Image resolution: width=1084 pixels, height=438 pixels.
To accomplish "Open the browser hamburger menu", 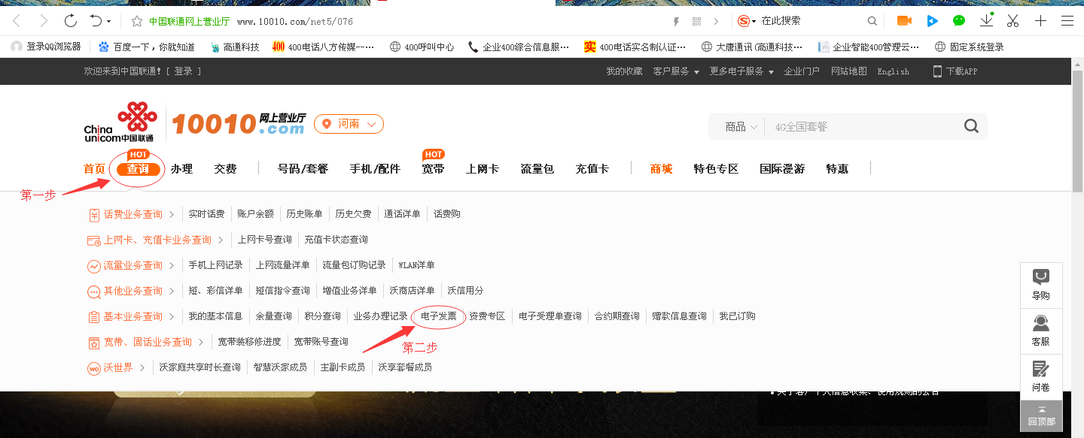I will coord(1067,21).
